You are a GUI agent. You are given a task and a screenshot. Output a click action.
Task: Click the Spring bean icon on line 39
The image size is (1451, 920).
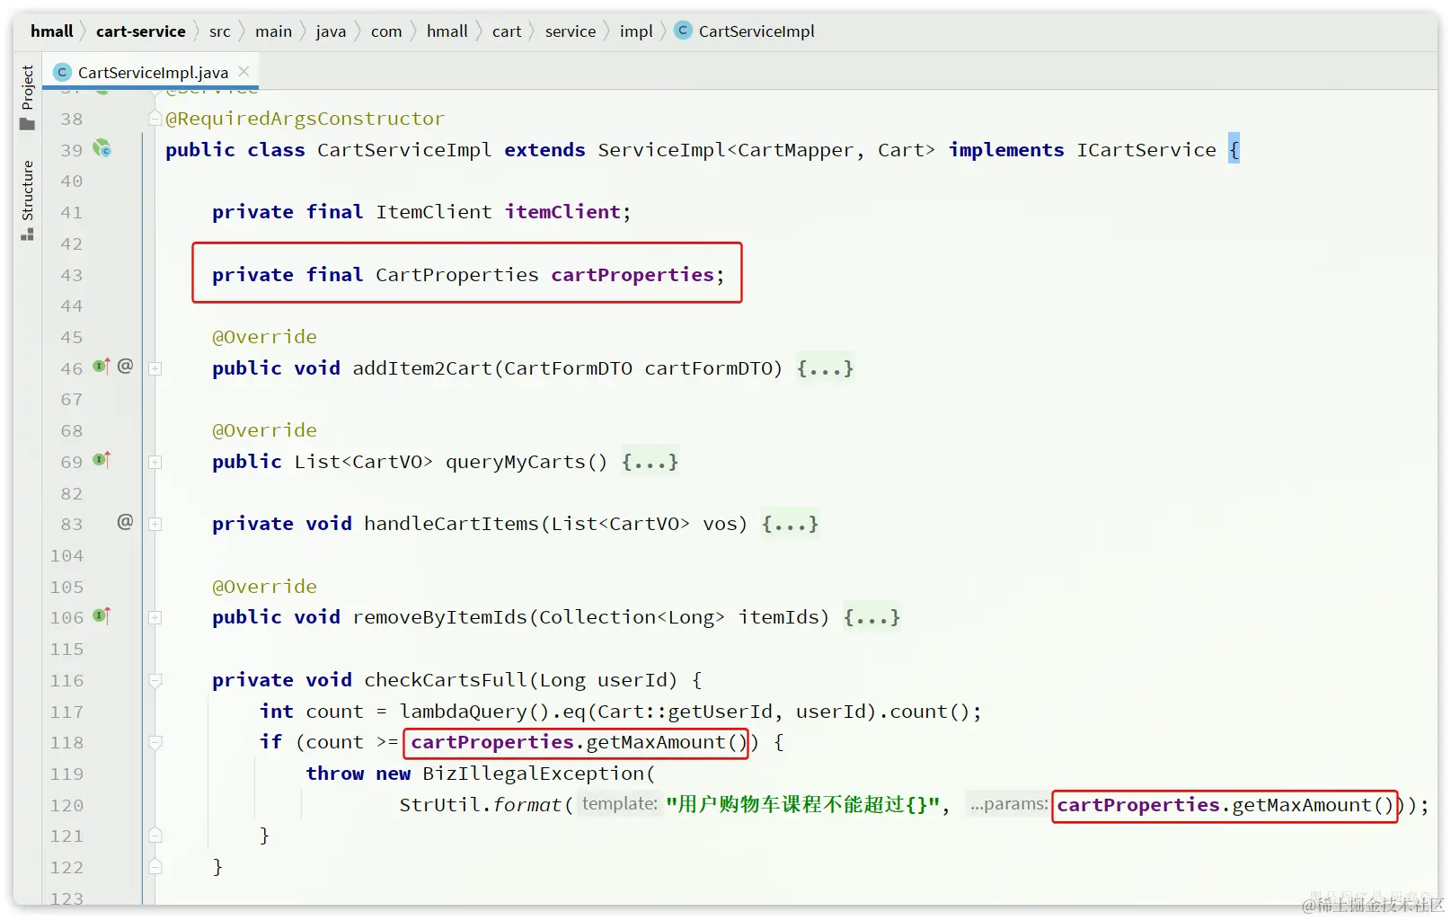click(x=102, y=148)
